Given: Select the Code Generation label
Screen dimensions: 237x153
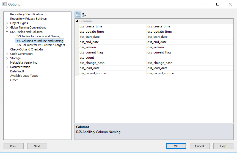Looking at the screenshot, I should tap(21, 54).
